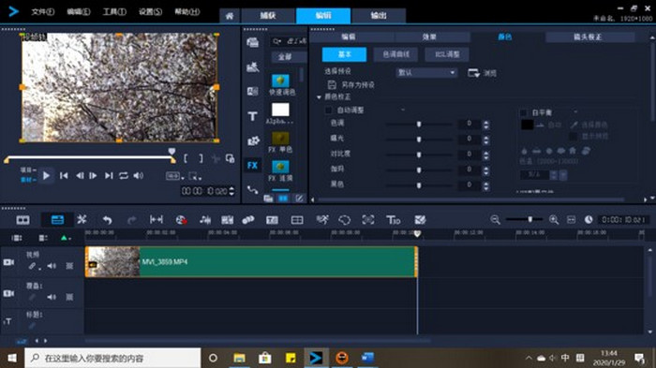
Task: Switch to the Share output tab
Action: coord(379,16)
